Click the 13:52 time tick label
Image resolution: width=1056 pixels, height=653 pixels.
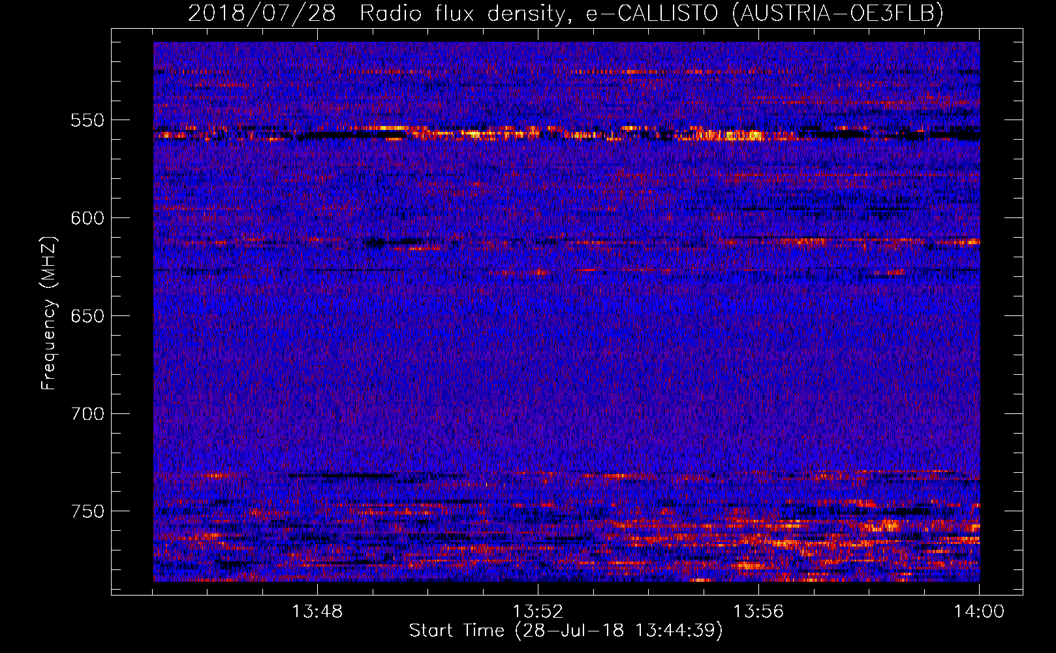[x=538, y=612]
